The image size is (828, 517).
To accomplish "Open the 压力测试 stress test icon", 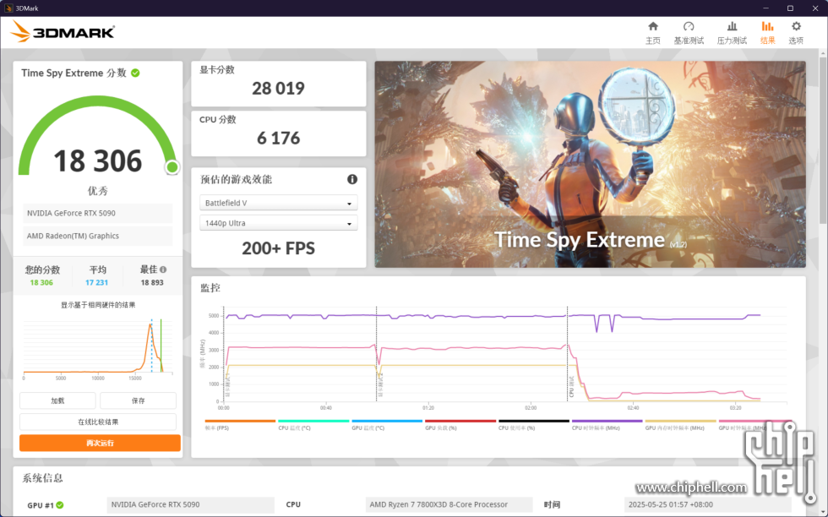I will pyautogui.click(x=732, y=26).
